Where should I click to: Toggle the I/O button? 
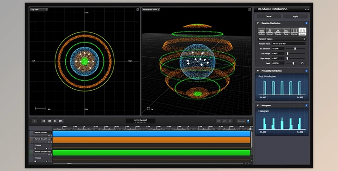pos(219,121)
